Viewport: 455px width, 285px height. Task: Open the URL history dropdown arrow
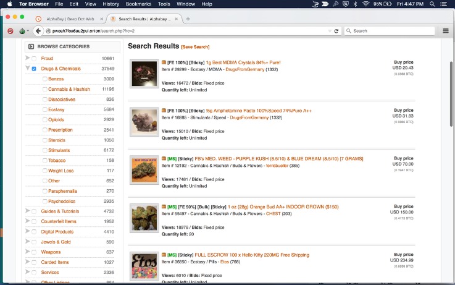point(330,31)
